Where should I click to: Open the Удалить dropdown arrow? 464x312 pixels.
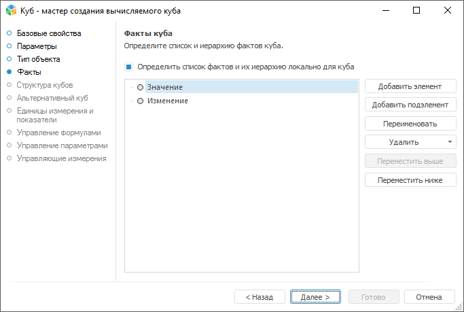point(450,142)
